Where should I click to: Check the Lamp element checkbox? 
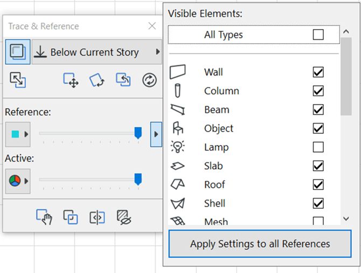click(318, 147)
